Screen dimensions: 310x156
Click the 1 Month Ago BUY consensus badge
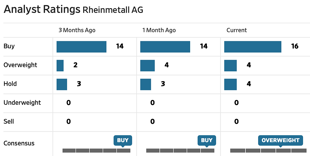click(x=207, y=140)
